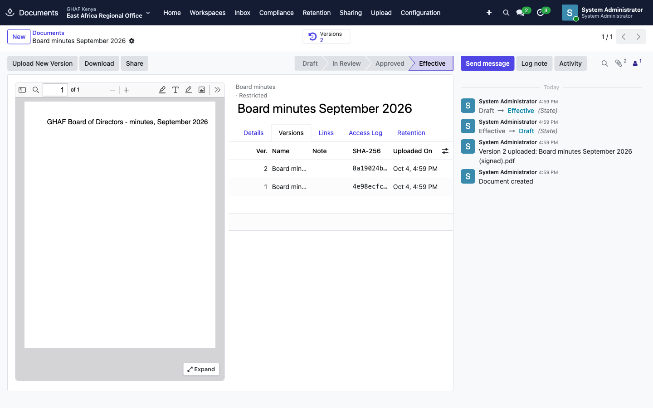Viewport: 653px width, 408px height.
Task: Open the Workspaces menu
Action: pos(208,13)
